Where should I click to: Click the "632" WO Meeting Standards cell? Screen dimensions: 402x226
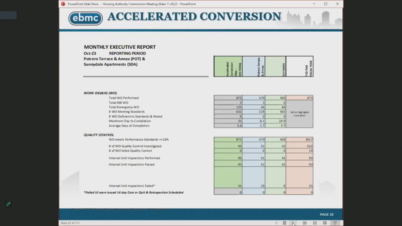(228, 112)
